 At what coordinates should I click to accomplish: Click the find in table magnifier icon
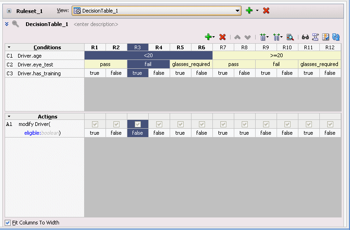coord(290,37)
